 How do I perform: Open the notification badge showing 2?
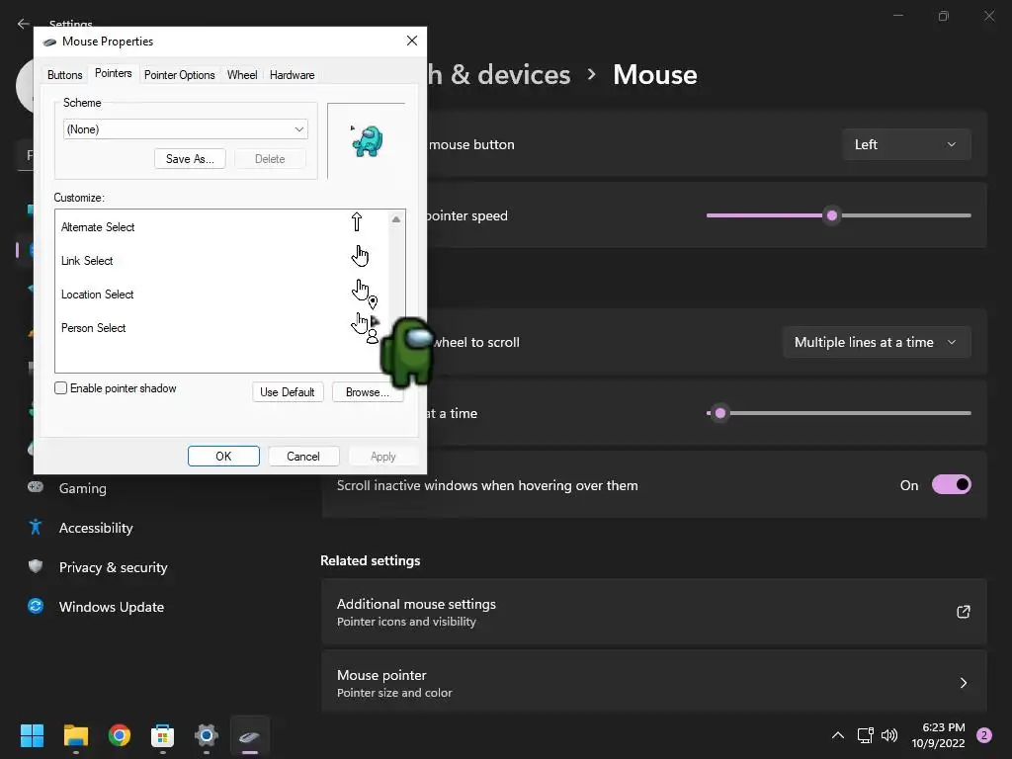coord(983,735)
